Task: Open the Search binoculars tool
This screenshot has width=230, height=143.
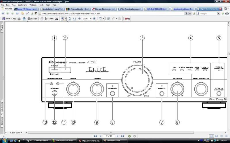Action: [32, 19]
